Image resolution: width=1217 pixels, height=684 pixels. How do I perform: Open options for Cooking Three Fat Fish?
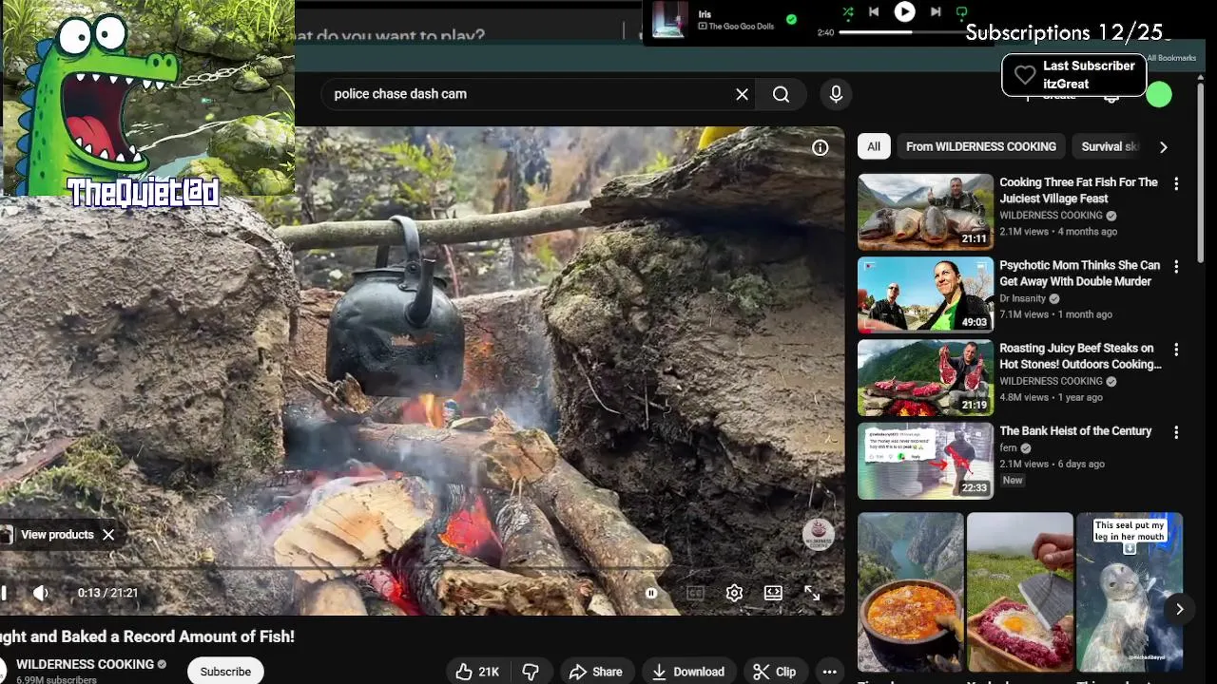tap(1176, 184)
